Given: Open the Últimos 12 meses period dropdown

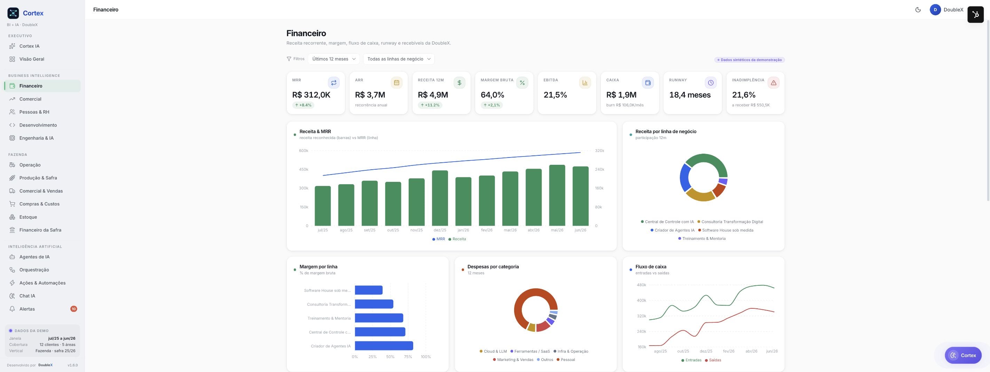Looking at the screenshot, I should [333, 59].
